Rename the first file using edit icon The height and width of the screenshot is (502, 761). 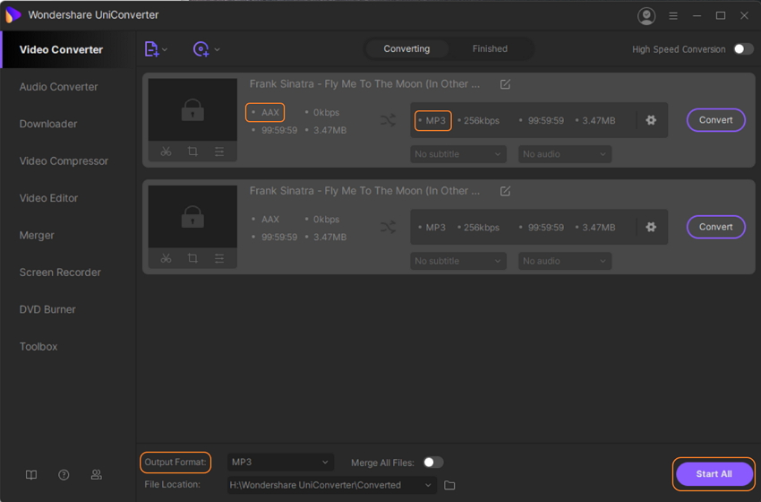click(505, 84)
